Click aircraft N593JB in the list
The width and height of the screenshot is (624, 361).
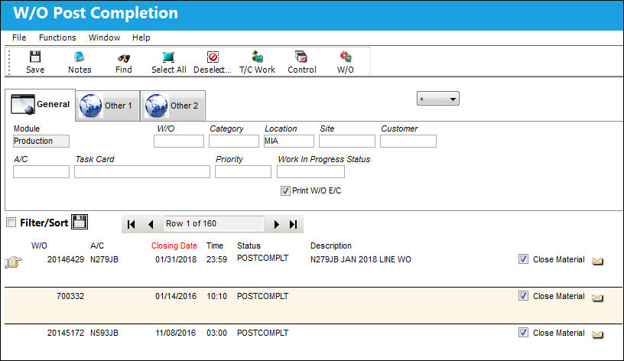click(104, 333)
